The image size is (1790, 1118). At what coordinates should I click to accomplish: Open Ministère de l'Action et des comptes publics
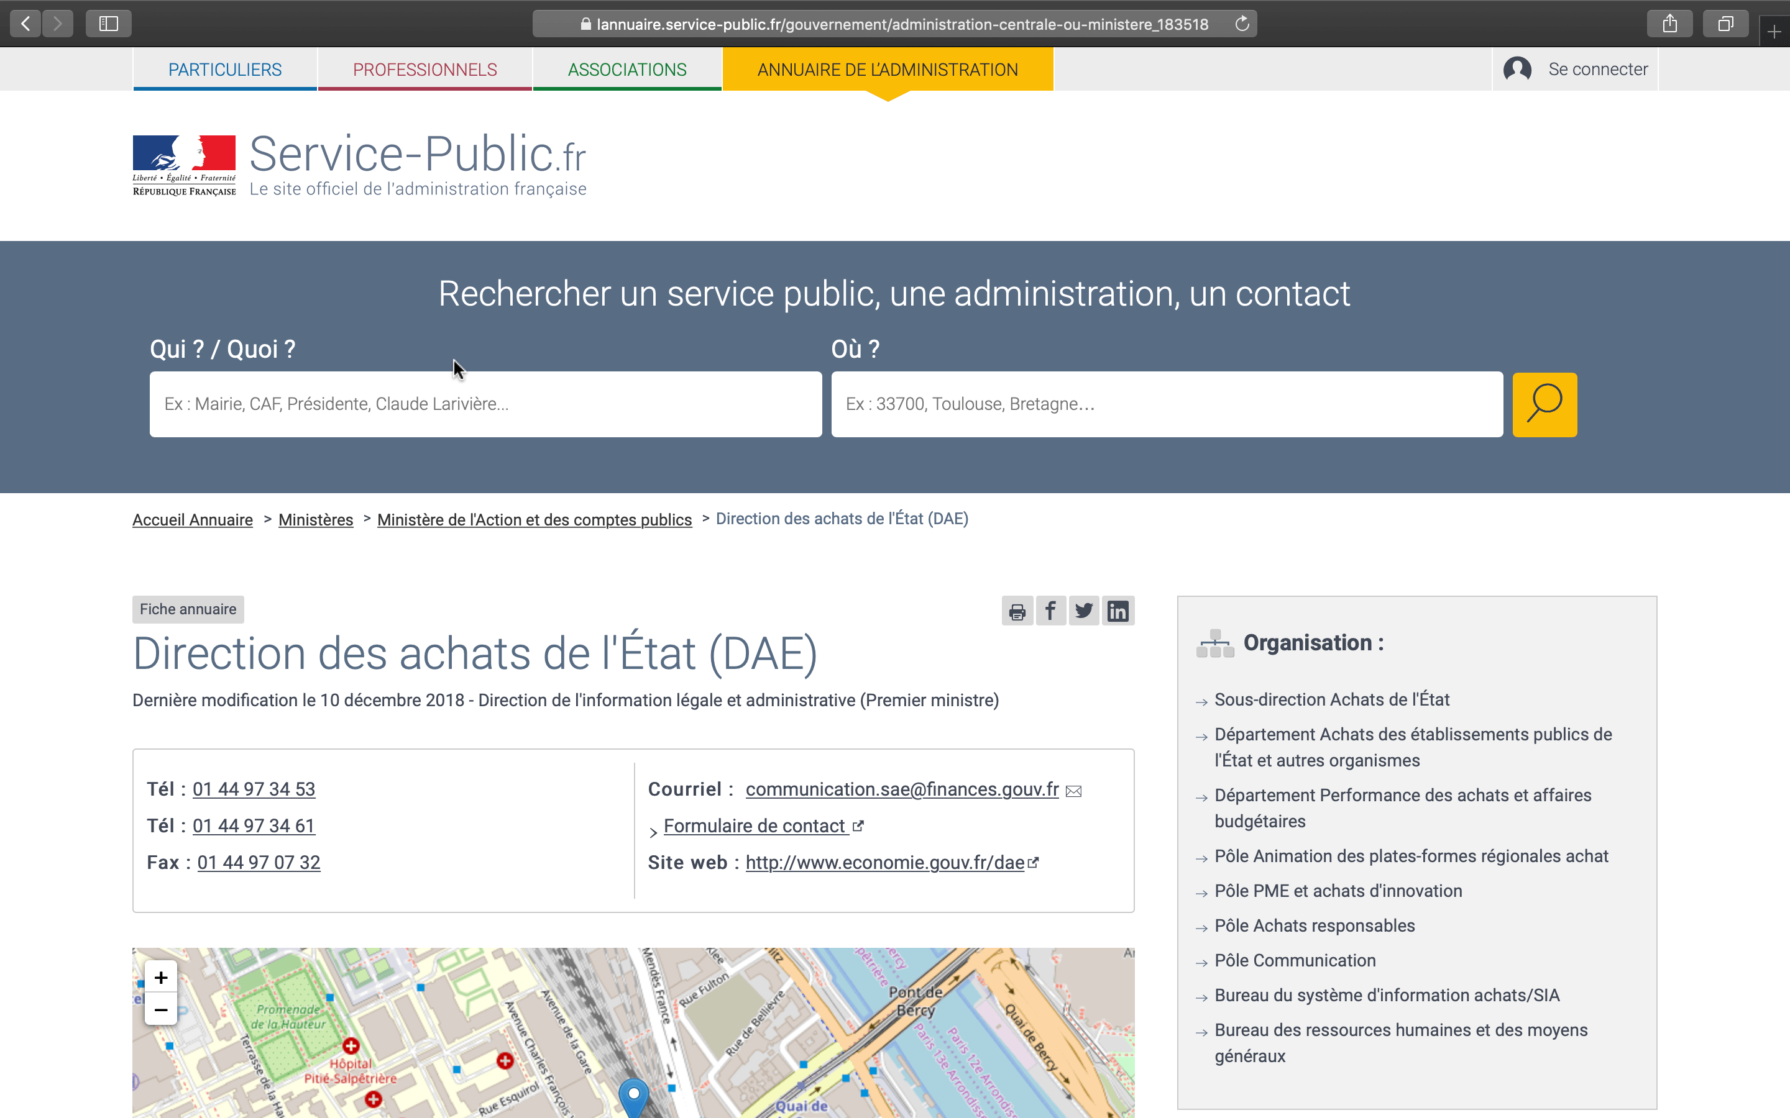(x=534, y=520)
